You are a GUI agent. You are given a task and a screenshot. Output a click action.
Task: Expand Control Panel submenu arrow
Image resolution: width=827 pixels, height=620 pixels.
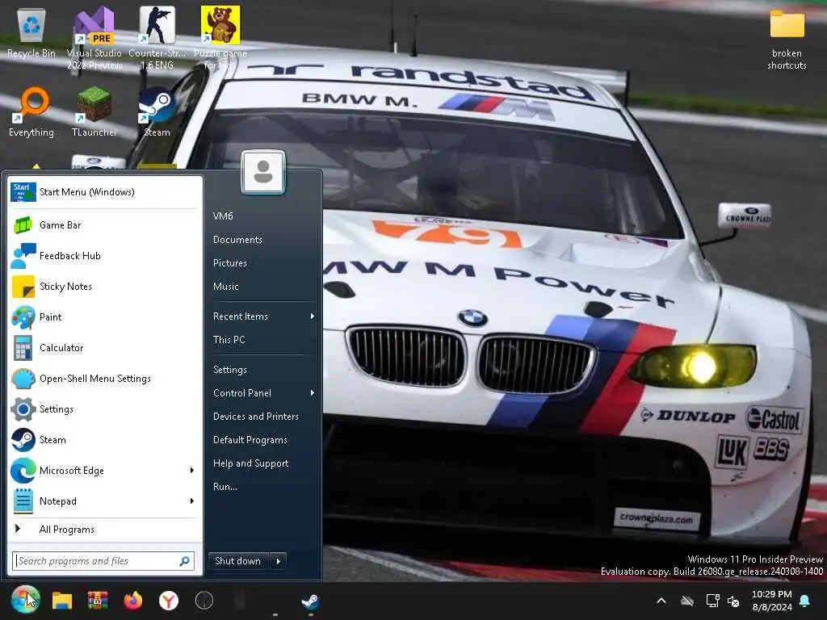313,393
